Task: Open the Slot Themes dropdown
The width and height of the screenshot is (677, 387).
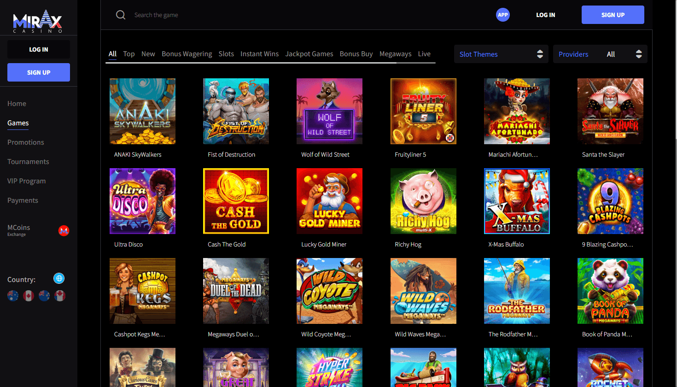Action: 501,54
